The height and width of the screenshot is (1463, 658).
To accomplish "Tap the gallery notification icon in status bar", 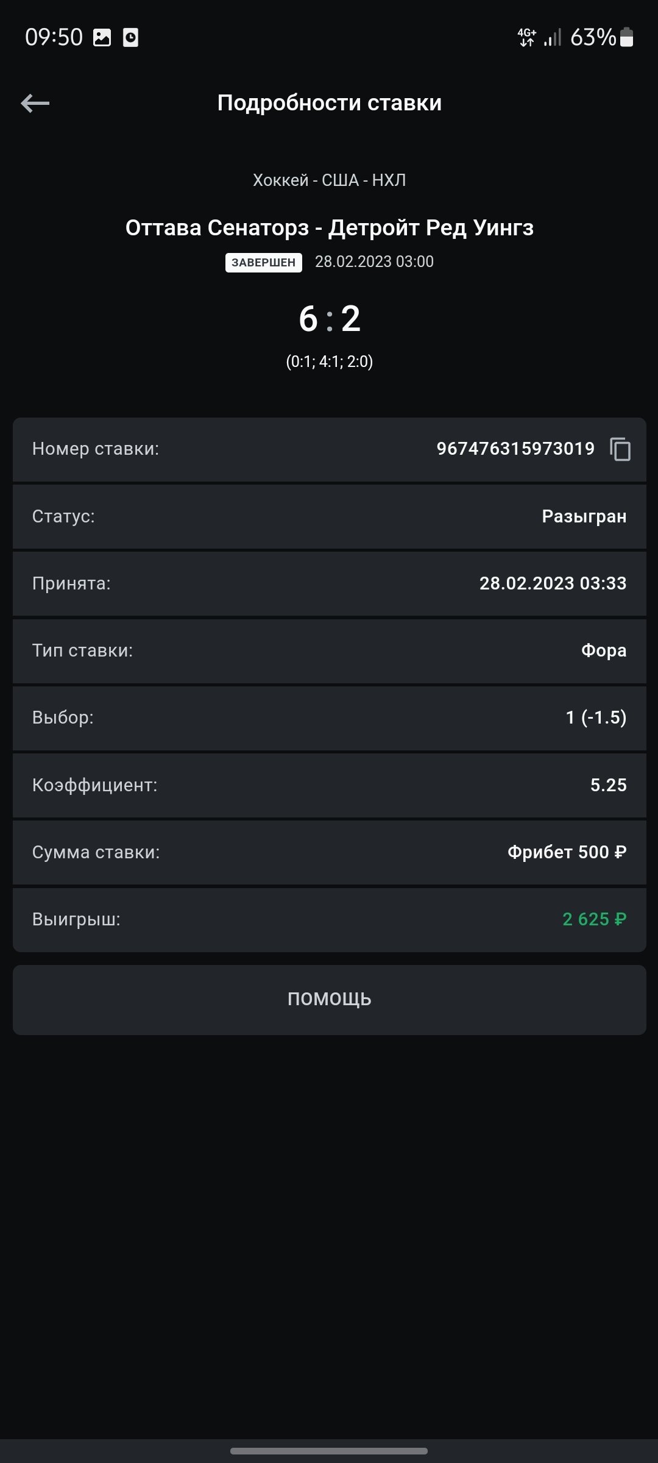I will coord(102,38).
